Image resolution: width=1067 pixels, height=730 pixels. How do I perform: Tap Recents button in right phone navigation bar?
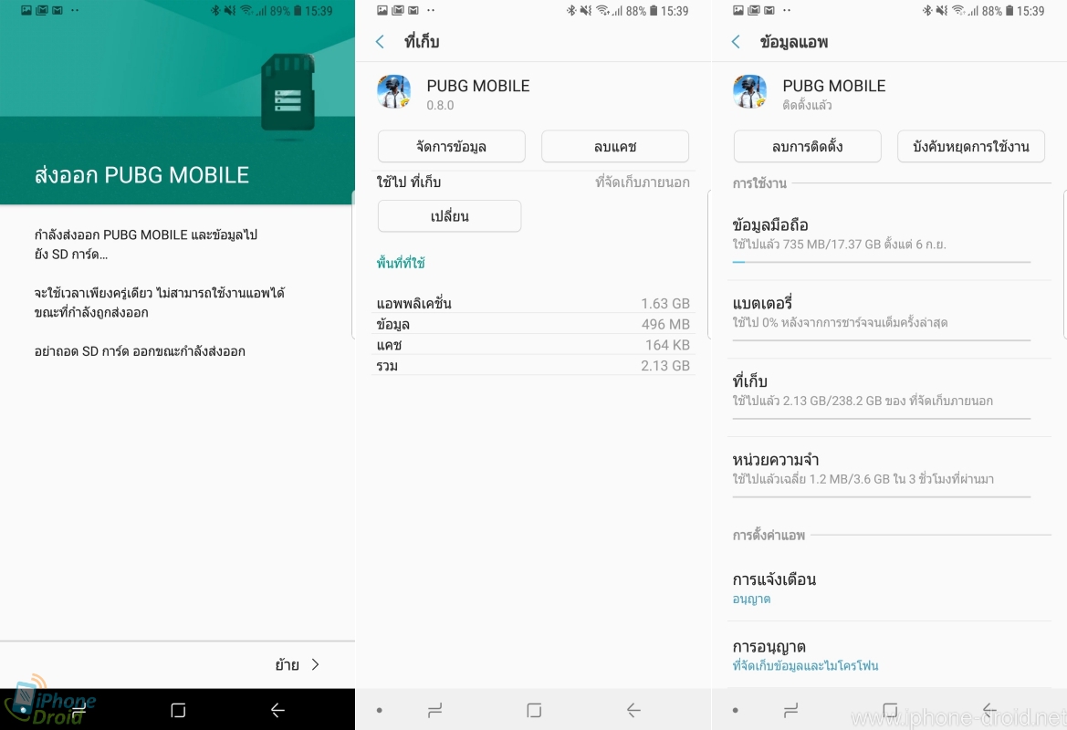790,710
